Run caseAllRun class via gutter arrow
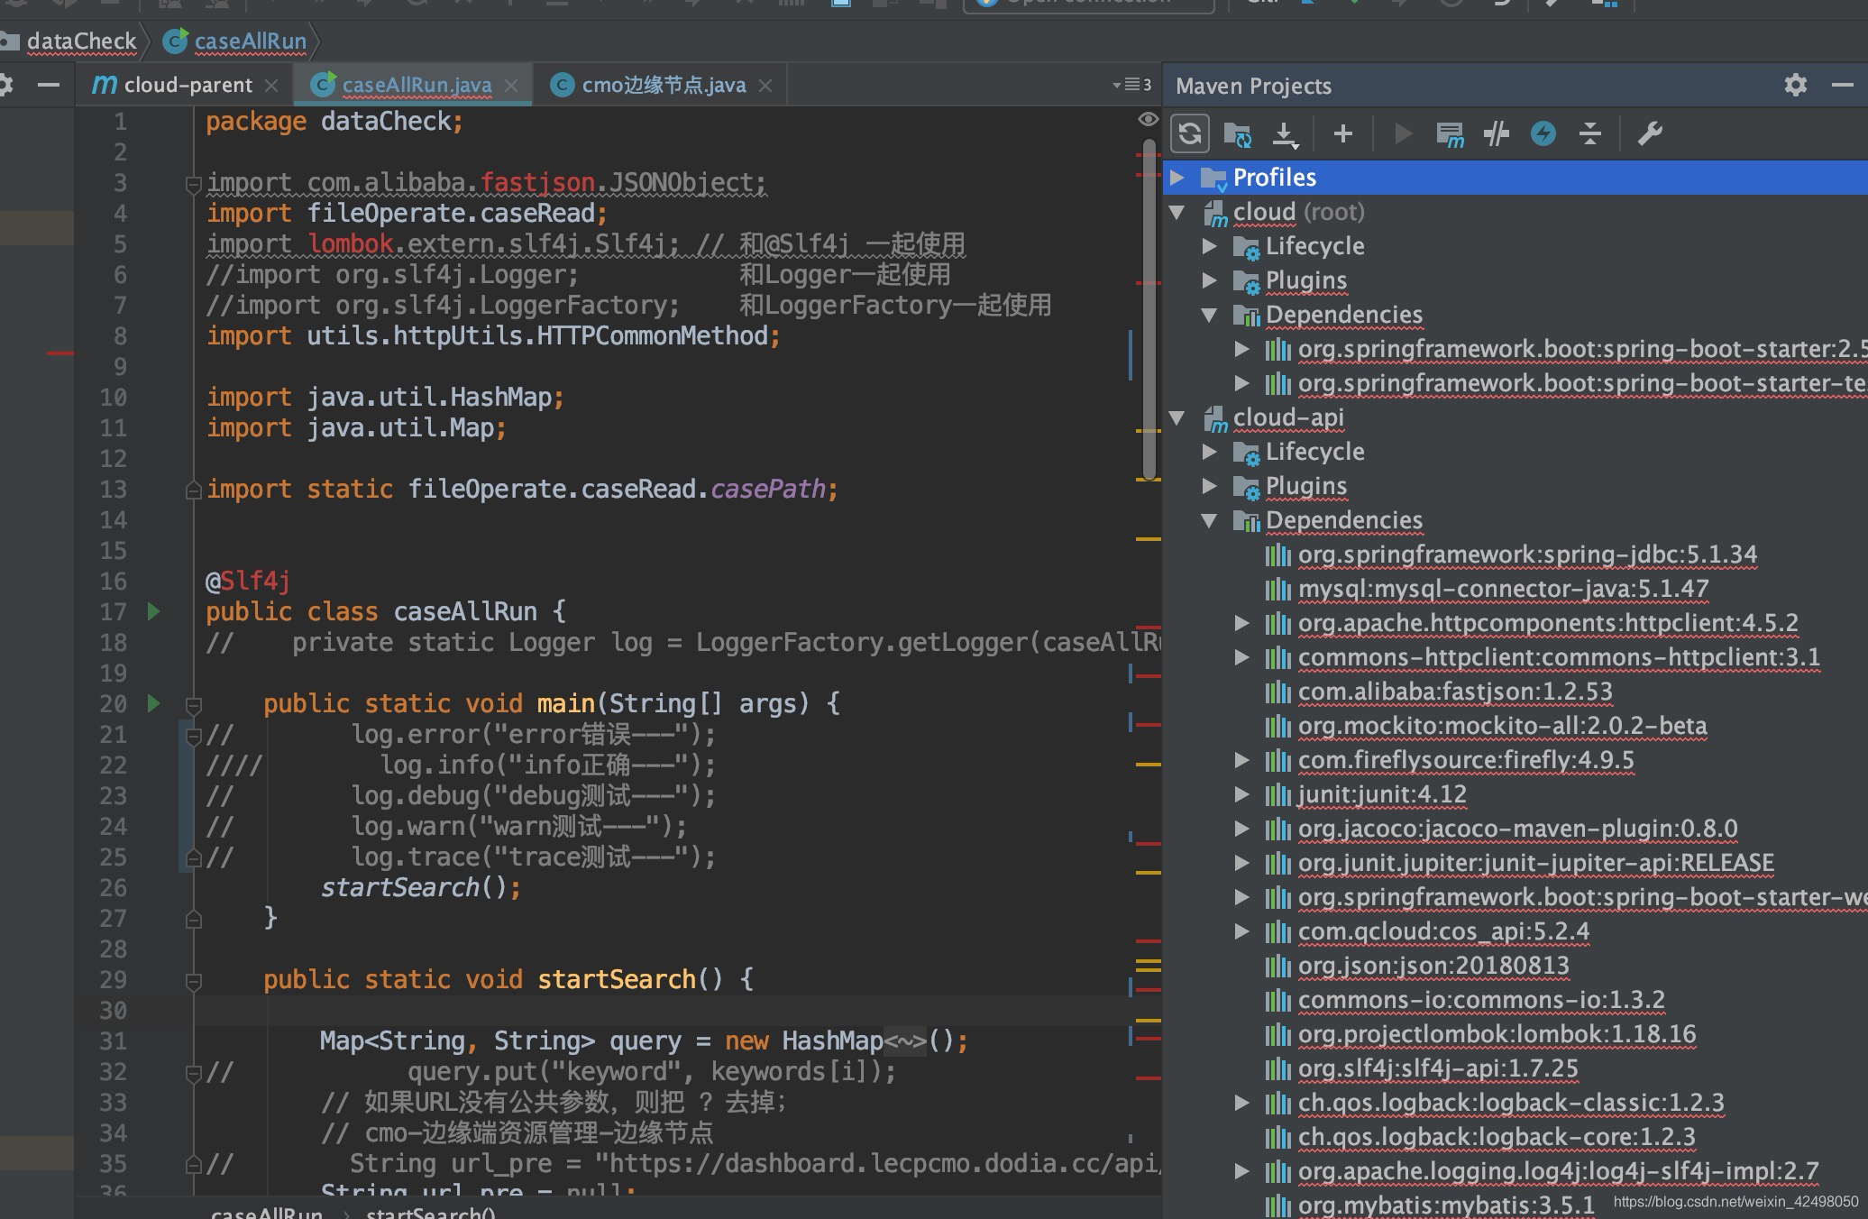The width and height of the screenshot is (1868, 1219). pos(153,611)
